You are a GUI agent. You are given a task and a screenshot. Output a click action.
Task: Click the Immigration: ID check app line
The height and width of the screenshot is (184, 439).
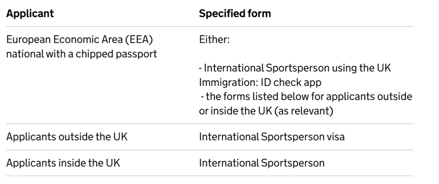coord(260,82)
